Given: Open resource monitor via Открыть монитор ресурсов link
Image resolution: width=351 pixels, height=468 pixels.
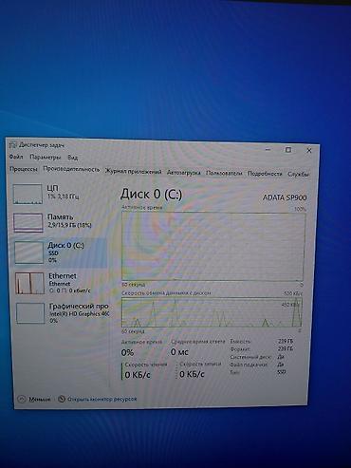Looking at the screenshot, I should click(102, 399).
